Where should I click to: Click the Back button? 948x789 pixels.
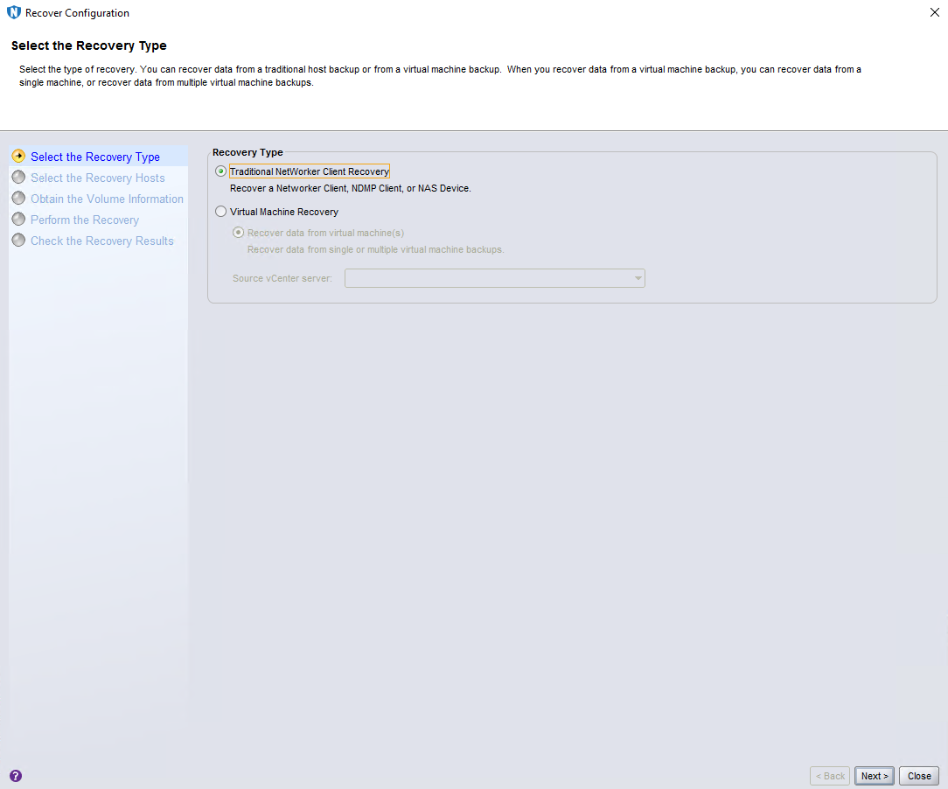pyautogui.click(x=830, y=776)
